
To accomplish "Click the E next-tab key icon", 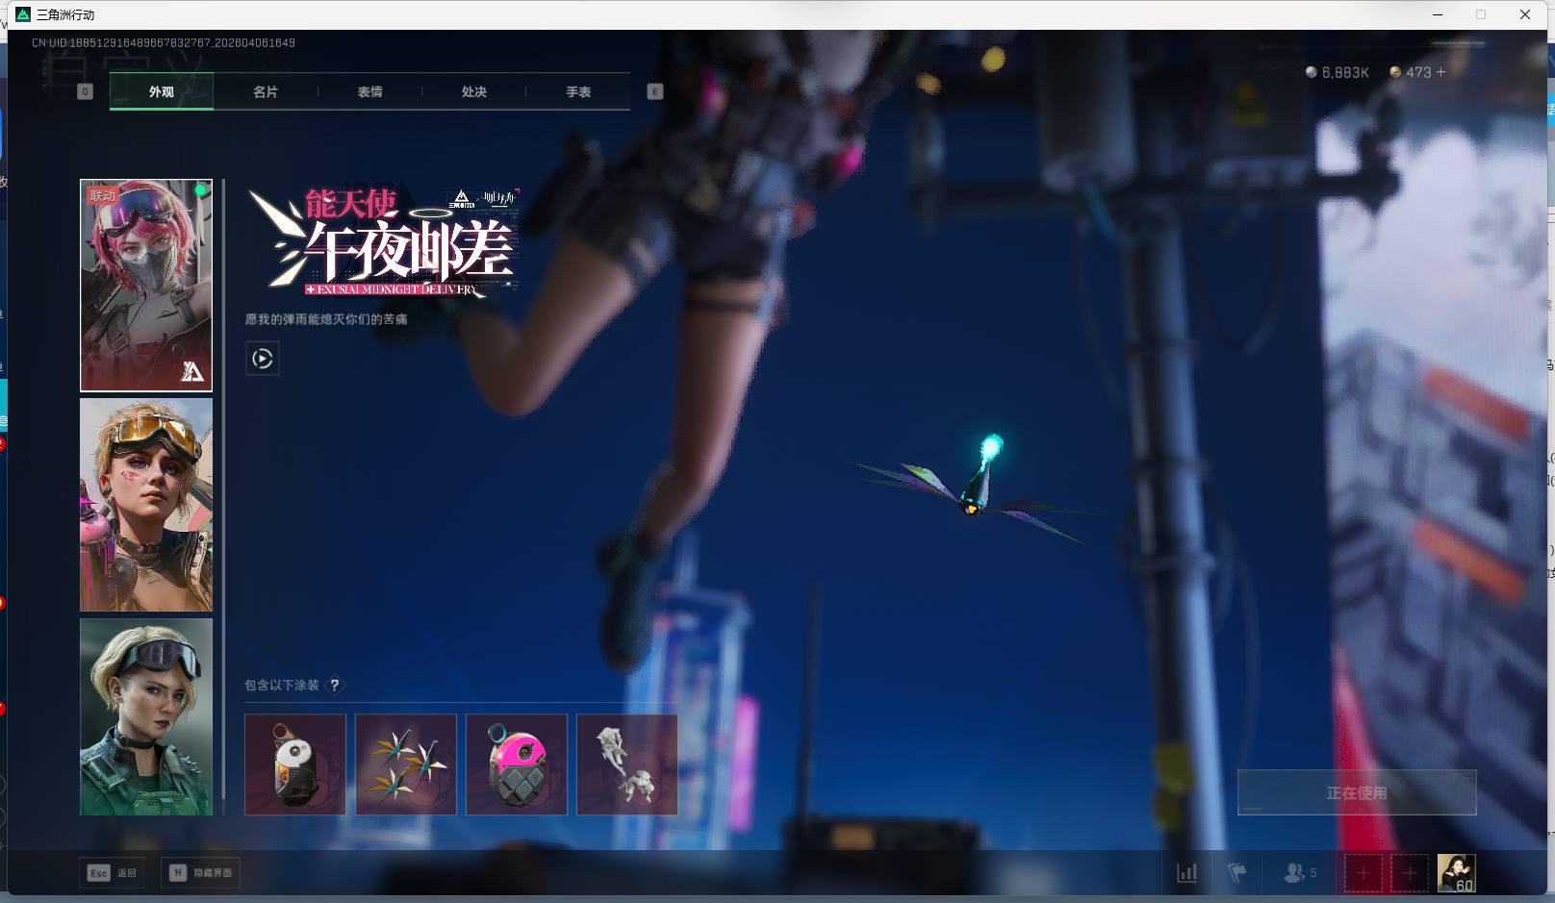I will pos(655,91).
